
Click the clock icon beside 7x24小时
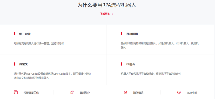click(179, 93)
